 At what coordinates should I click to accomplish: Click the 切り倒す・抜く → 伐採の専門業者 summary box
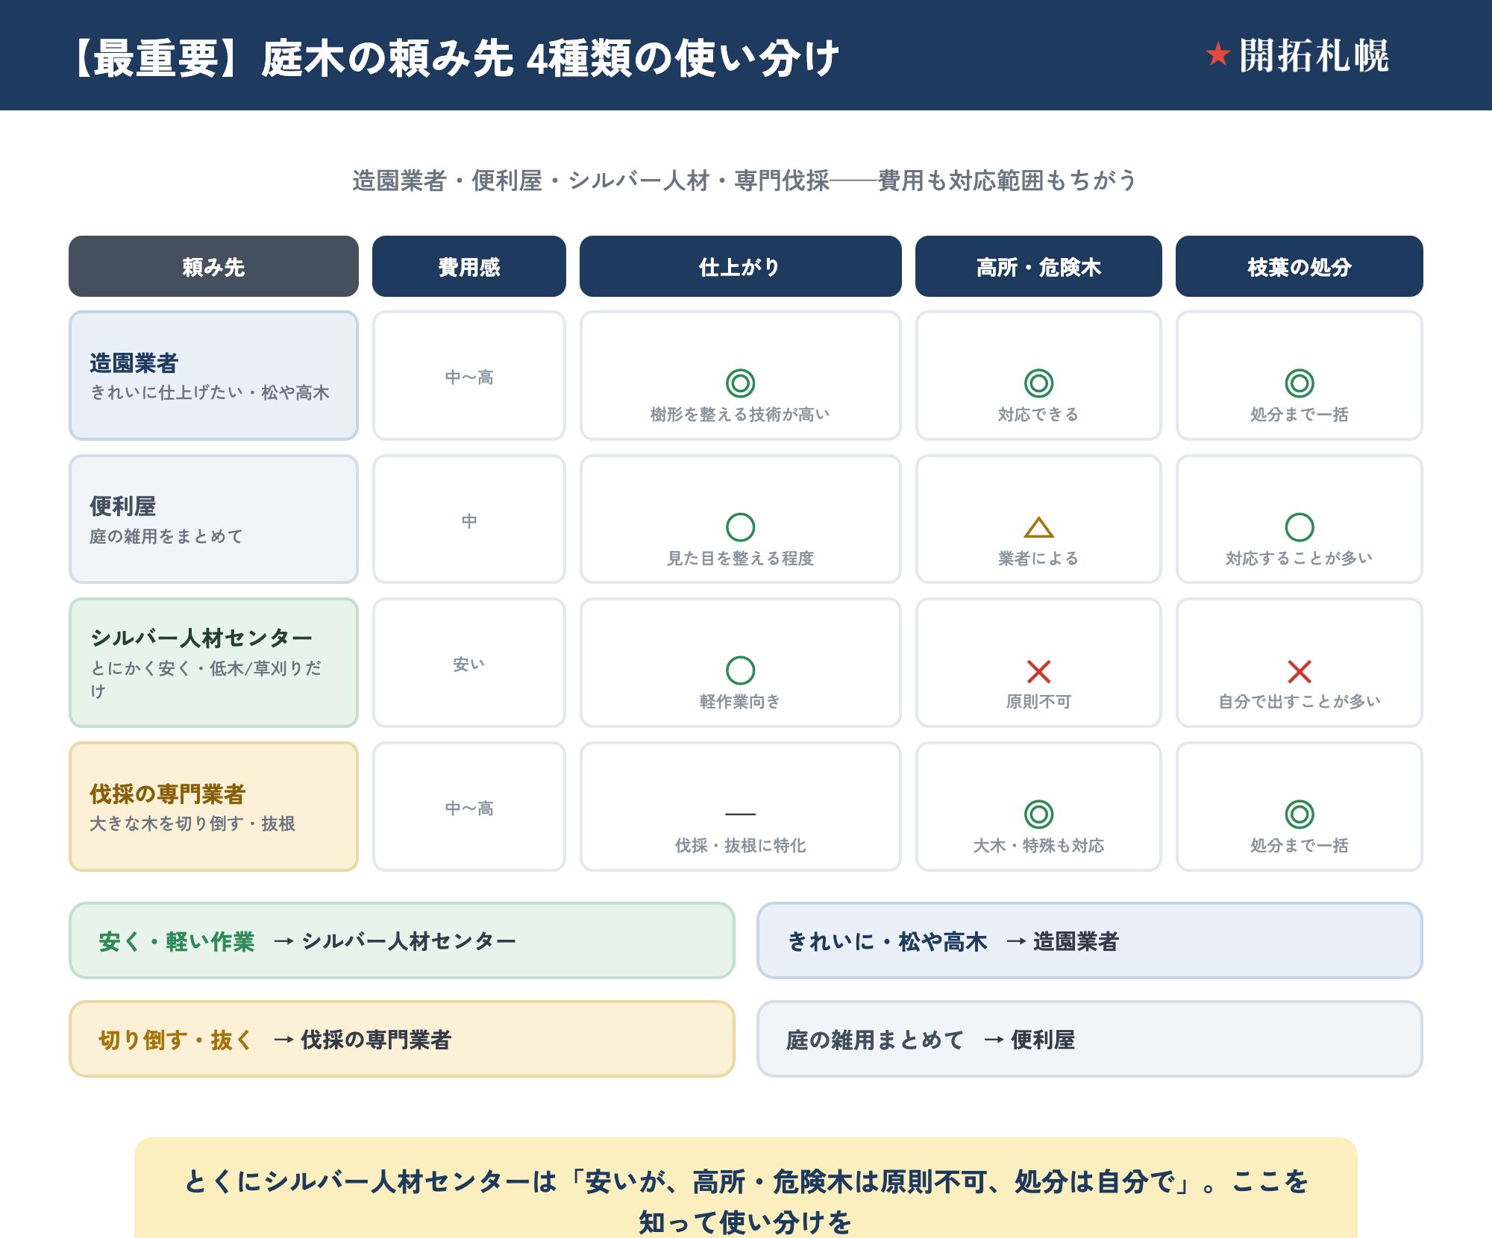coord(402,1039)
